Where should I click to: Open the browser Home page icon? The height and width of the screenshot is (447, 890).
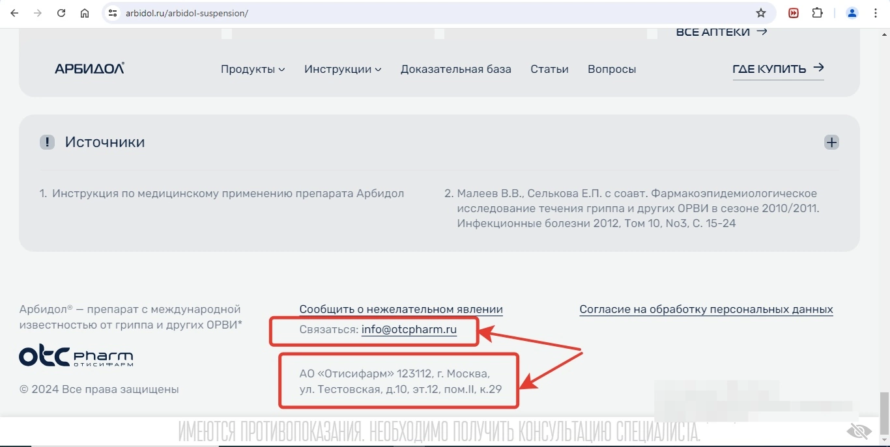[x=85, y=13]
